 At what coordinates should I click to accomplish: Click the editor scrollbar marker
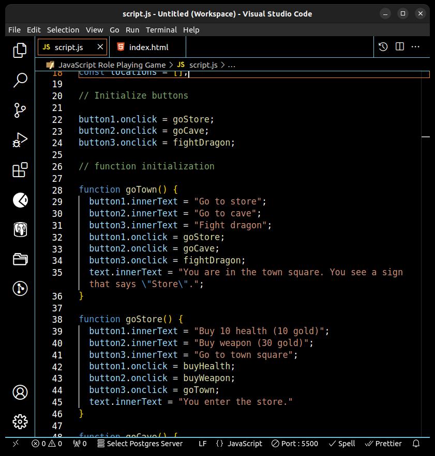coord(426,137)
